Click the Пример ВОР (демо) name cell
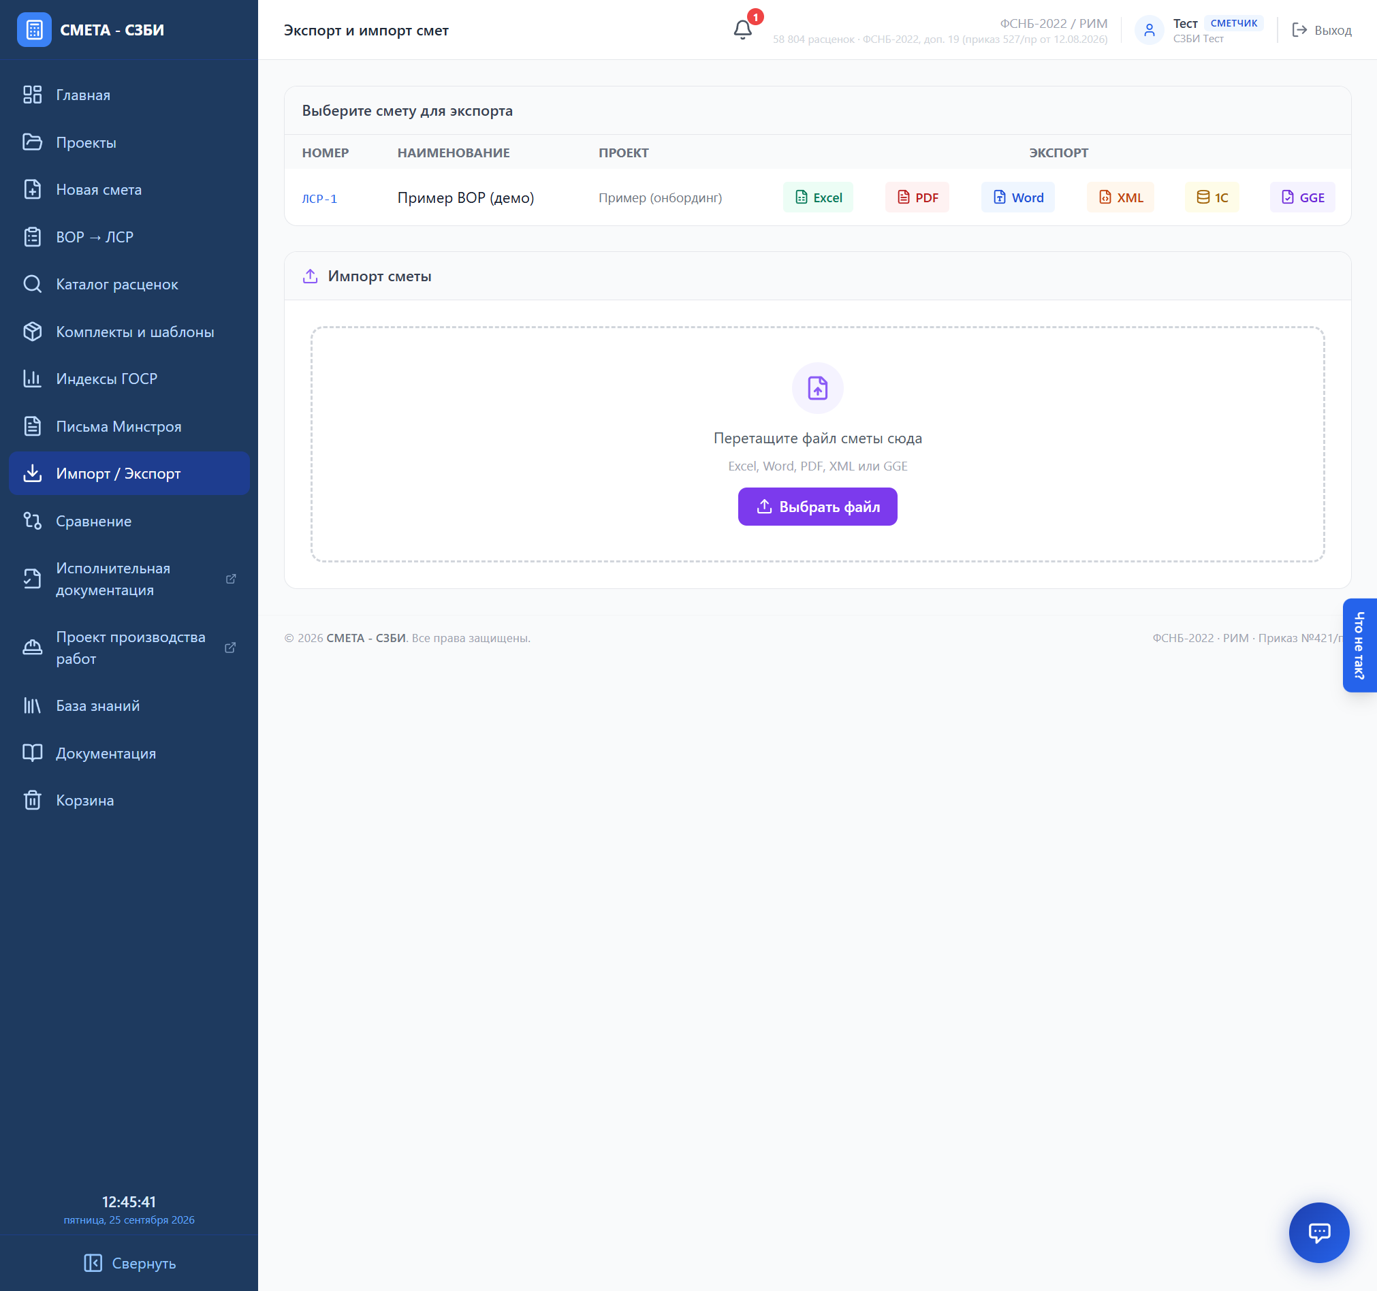The height and width of the screenshot is (1291, 1377). (x=465, y=197)
